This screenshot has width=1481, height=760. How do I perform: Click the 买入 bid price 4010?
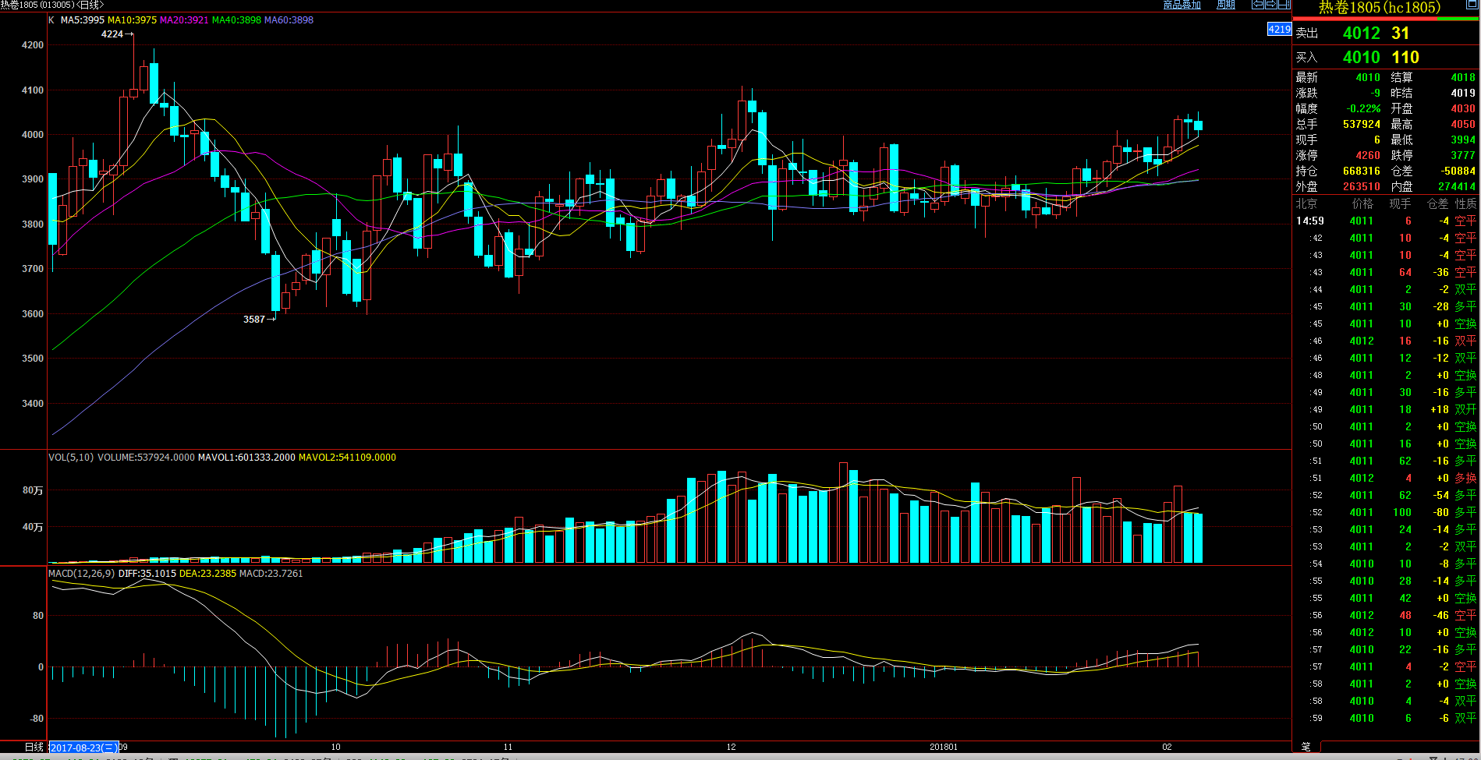[1361, 58]
